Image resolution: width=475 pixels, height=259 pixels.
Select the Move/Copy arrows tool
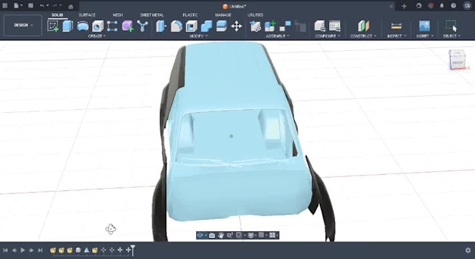(236, 26)
